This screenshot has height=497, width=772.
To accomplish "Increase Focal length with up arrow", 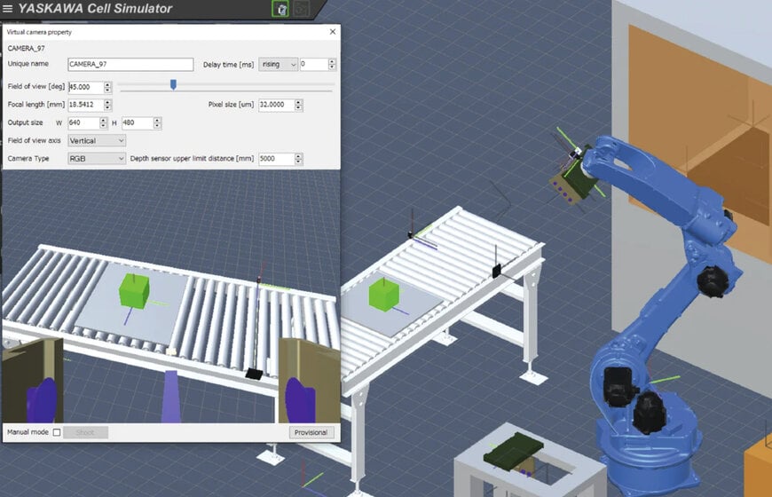I will 107,102.
